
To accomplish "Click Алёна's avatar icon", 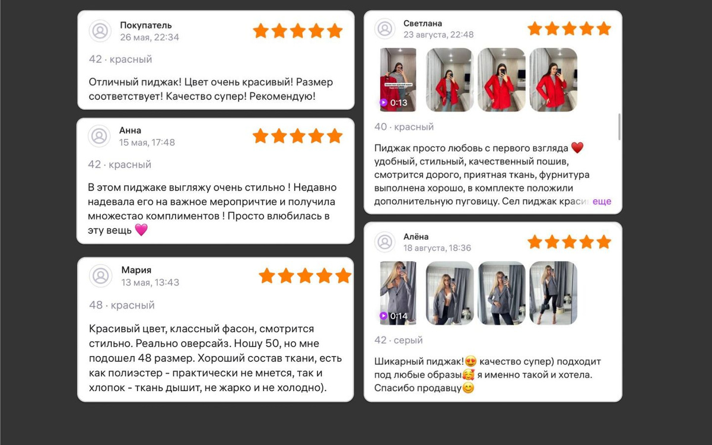I will click(x=385, y=241).
